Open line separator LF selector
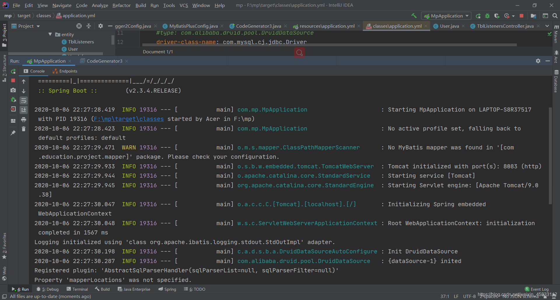This screenshot has width=560, height=300. coord(456,296)
